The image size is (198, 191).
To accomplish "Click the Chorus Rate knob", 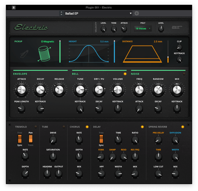I will click(x=79, y=140).
